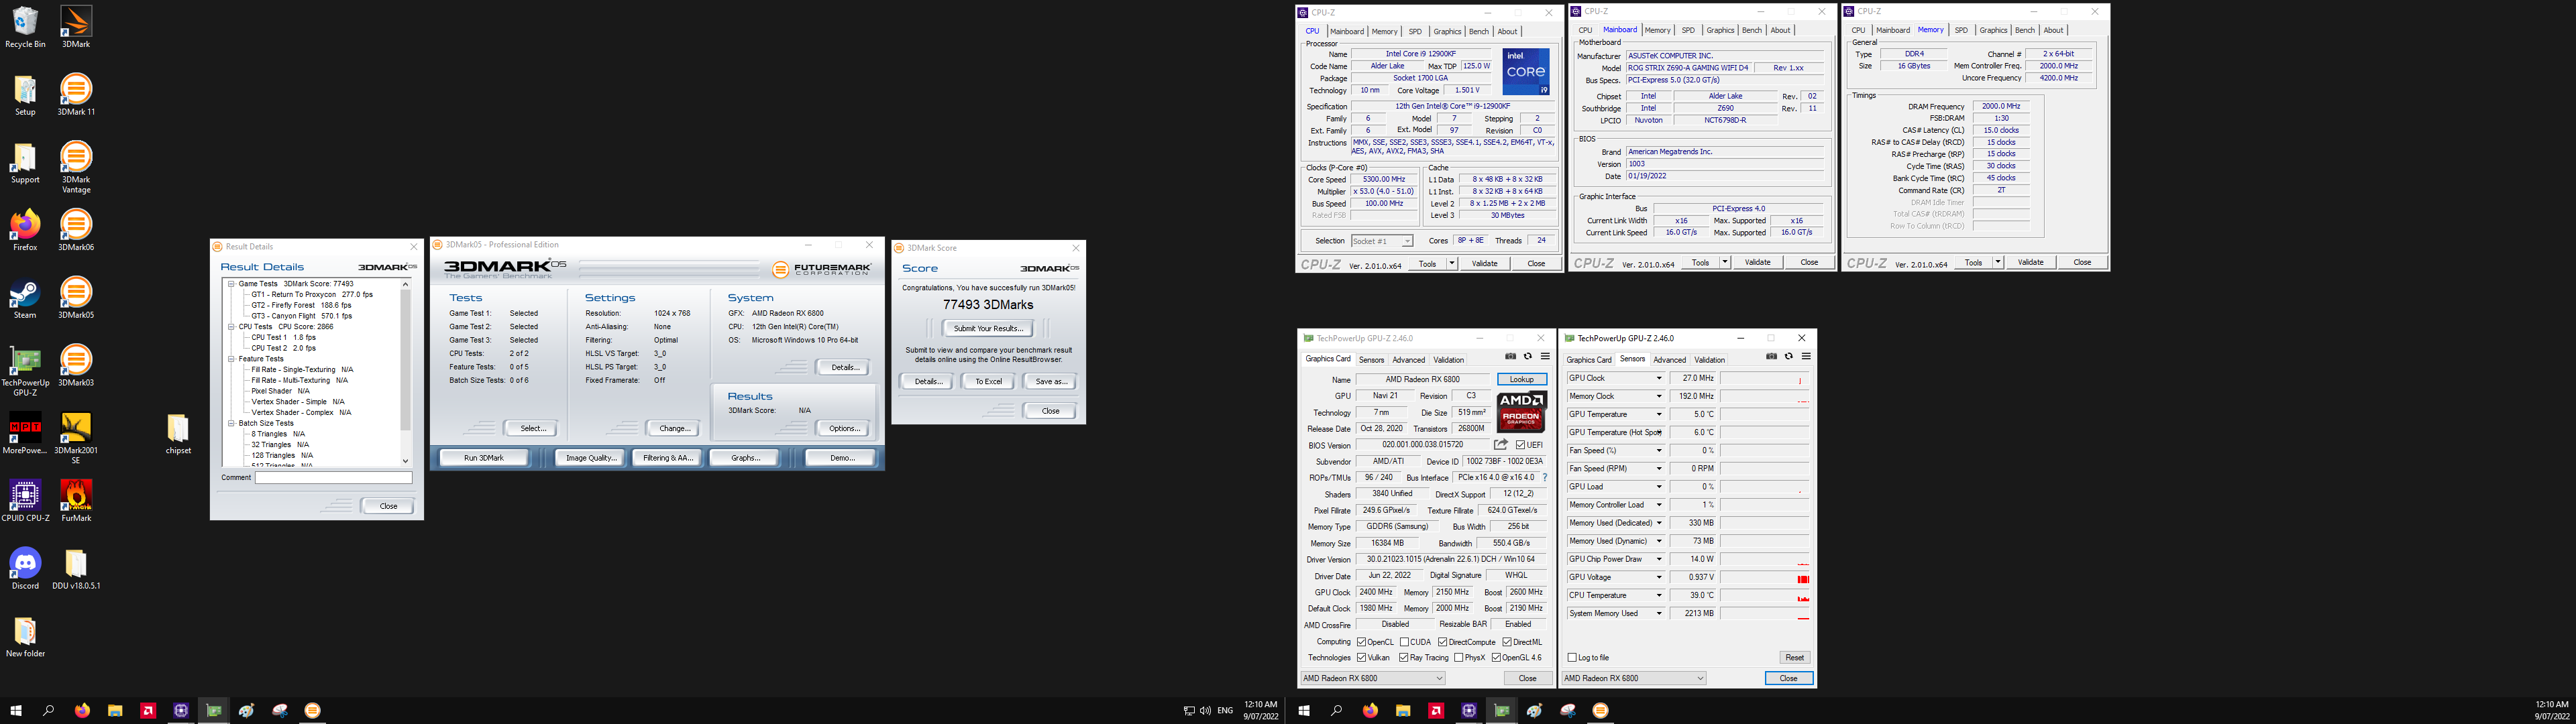The width and height of the screenshot is (2576, 724).
Task: Click the Comment input field
Action: tap(333, 478)
